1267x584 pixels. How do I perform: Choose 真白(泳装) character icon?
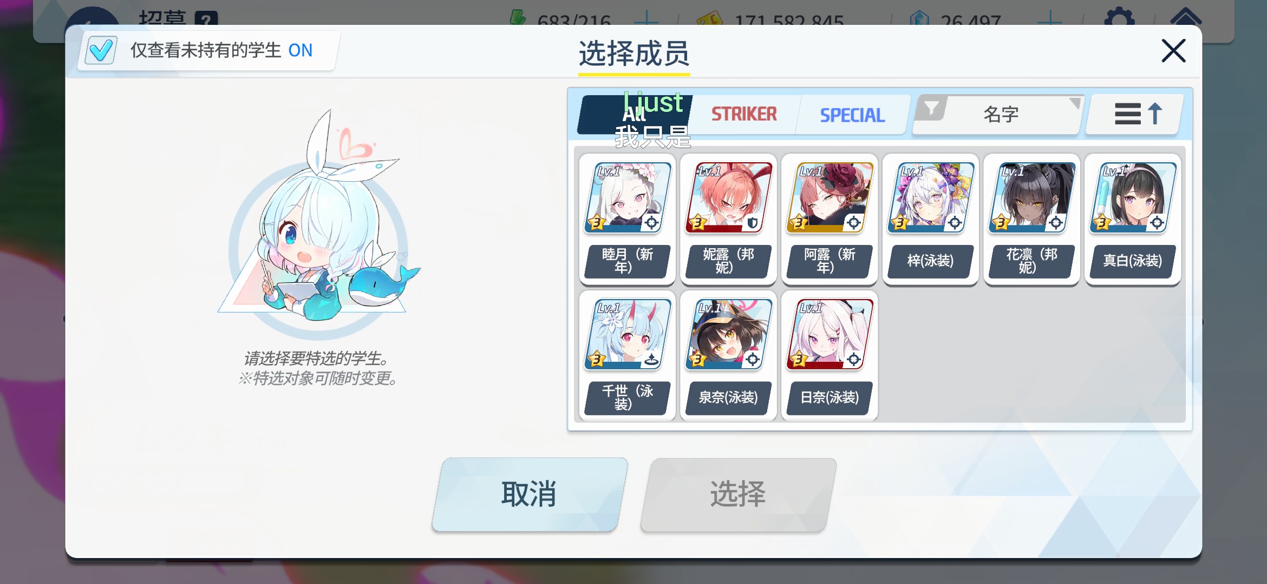[1133, 197]
